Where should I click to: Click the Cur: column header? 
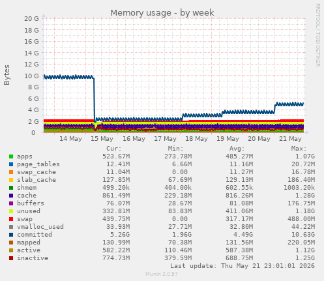[x=114, y=149]
